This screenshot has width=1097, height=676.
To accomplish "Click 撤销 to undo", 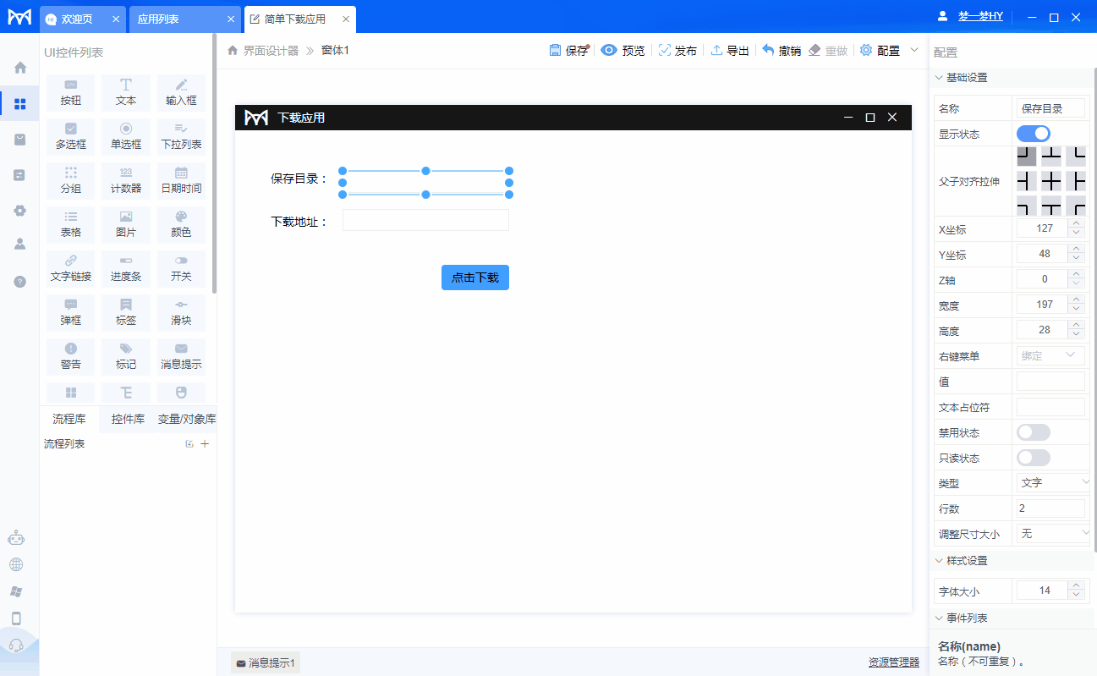I will [782, 51].
